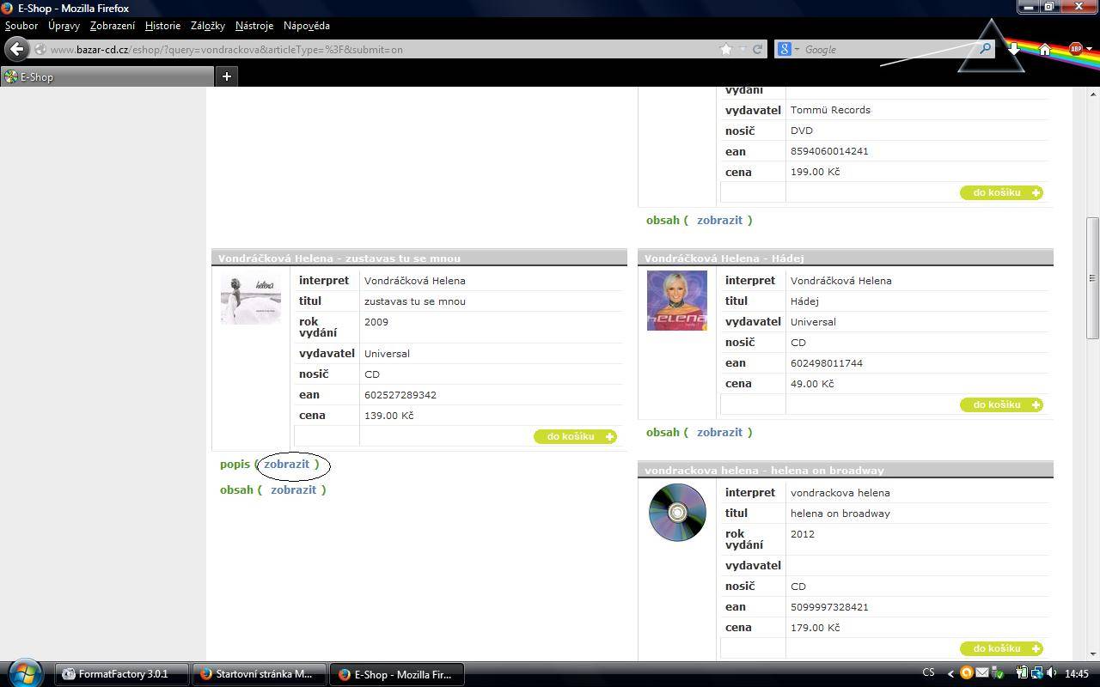The image size is (1100, 687).
Task: Open the Záložky menu
Action: pyautogui.click(x=208, y=26)
